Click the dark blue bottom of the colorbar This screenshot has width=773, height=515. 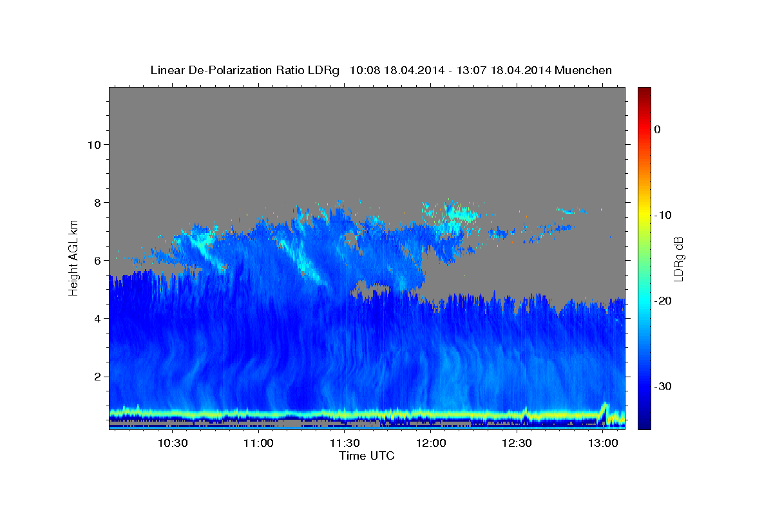(644, 422)
